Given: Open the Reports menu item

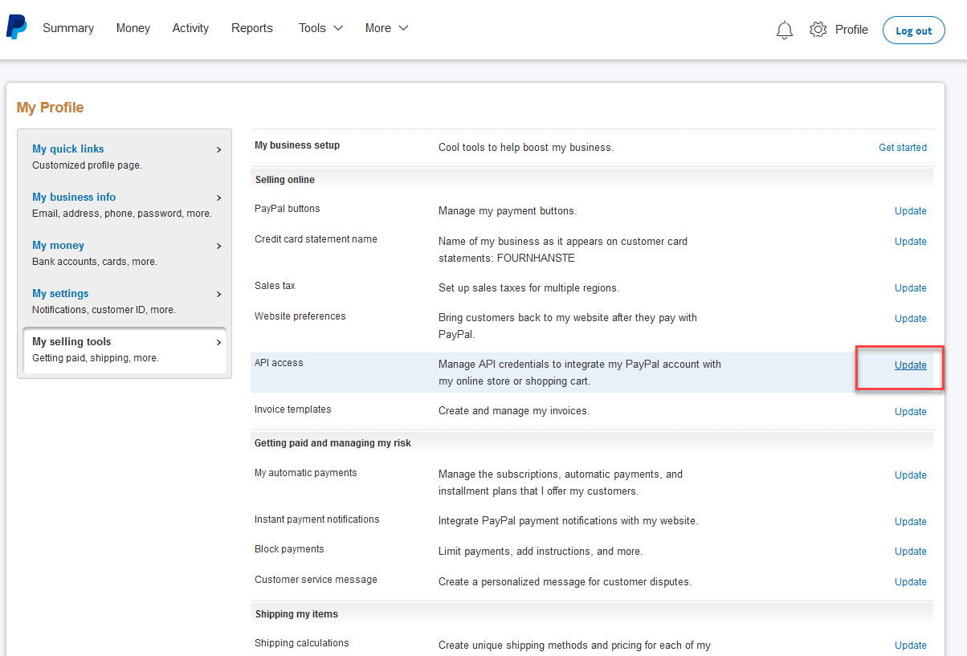Looking at the screenshot, I should click(x=252, y=28).
